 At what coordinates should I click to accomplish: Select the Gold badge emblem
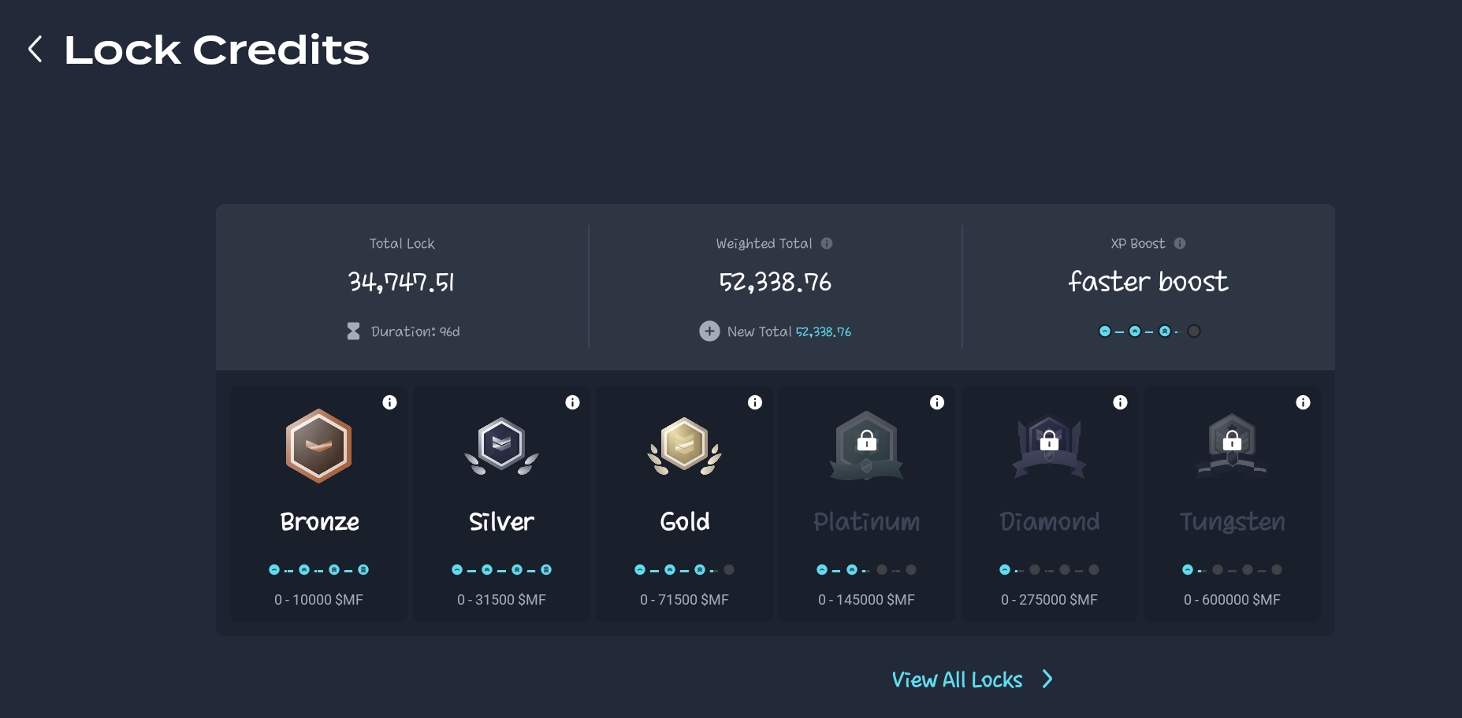[684, 446]
